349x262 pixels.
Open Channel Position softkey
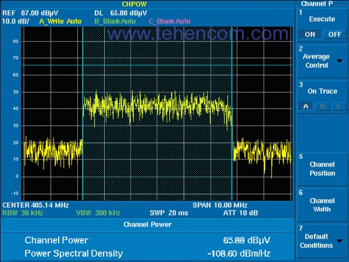tap(322, 169)
